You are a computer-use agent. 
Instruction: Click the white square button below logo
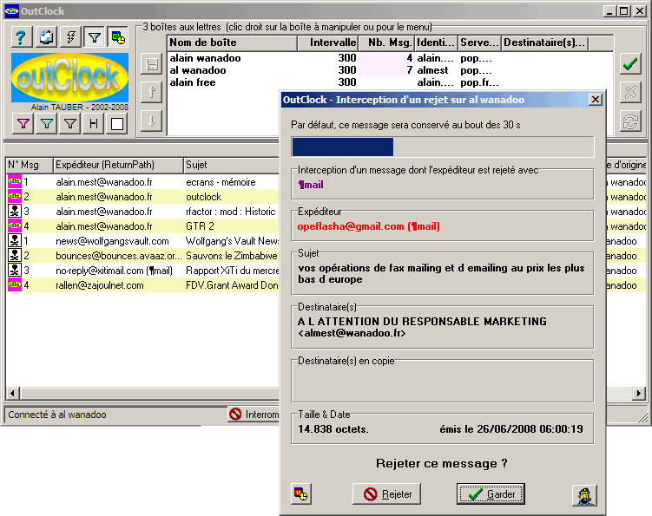pos(117,124)
